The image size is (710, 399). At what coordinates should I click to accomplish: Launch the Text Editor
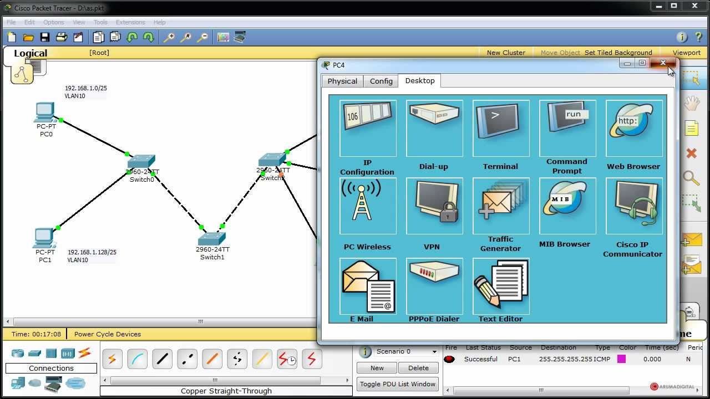coord(501,286)
